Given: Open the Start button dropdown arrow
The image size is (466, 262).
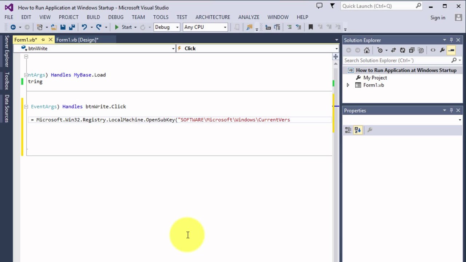Looking at the screenshot, I should [x=135, y=27].
